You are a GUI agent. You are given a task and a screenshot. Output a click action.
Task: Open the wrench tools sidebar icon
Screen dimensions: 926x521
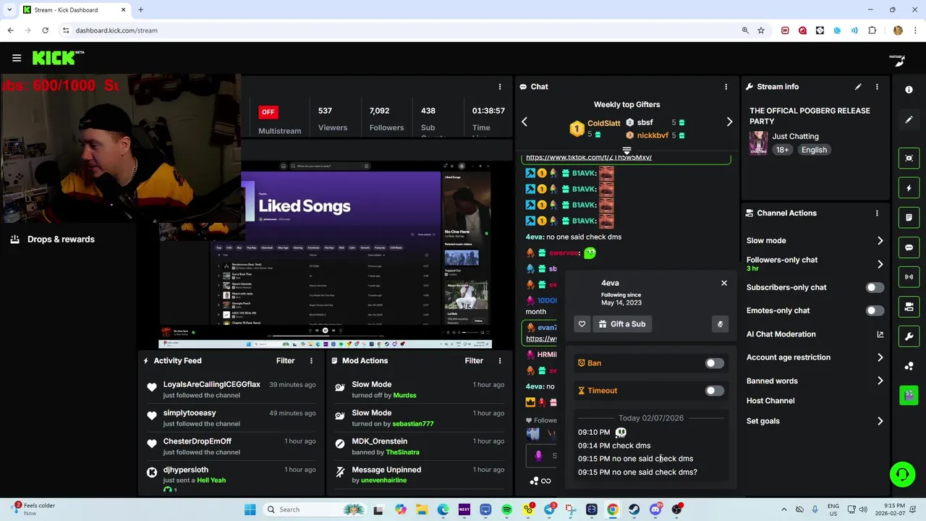(909, 336)
